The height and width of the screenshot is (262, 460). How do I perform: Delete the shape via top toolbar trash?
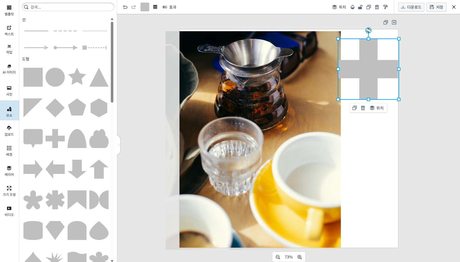[377, 7]
